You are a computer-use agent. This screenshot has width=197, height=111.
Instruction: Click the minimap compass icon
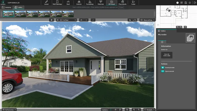158,25
